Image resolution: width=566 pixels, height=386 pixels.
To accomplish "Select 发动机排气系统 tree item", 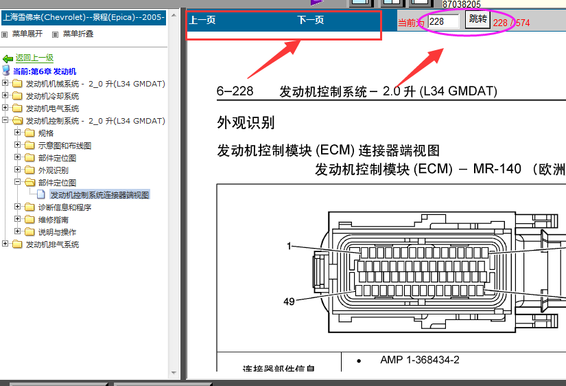I will pos(52,245).
